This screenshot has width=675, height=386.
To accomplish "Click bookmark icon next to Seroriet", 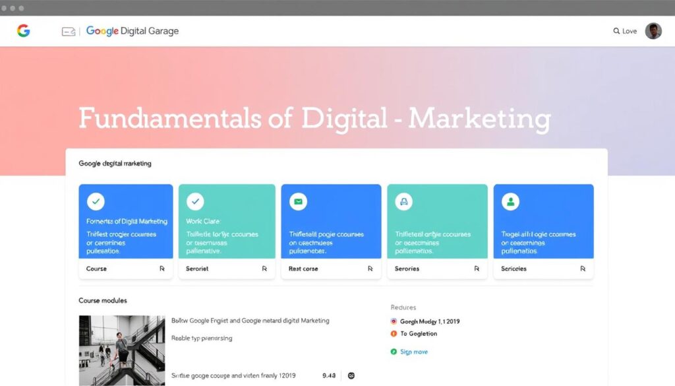I will click(x=264, y=269).
